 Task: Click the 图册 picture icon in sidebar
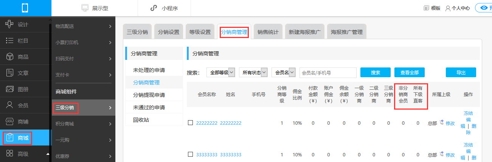tap(10, 89)
